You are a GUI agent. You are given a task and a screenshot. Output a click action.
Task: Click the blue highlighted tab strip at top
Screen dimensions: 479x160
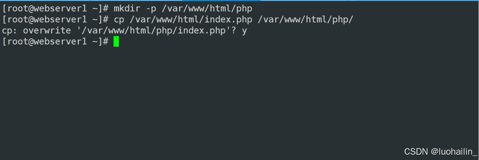[221, 0]
